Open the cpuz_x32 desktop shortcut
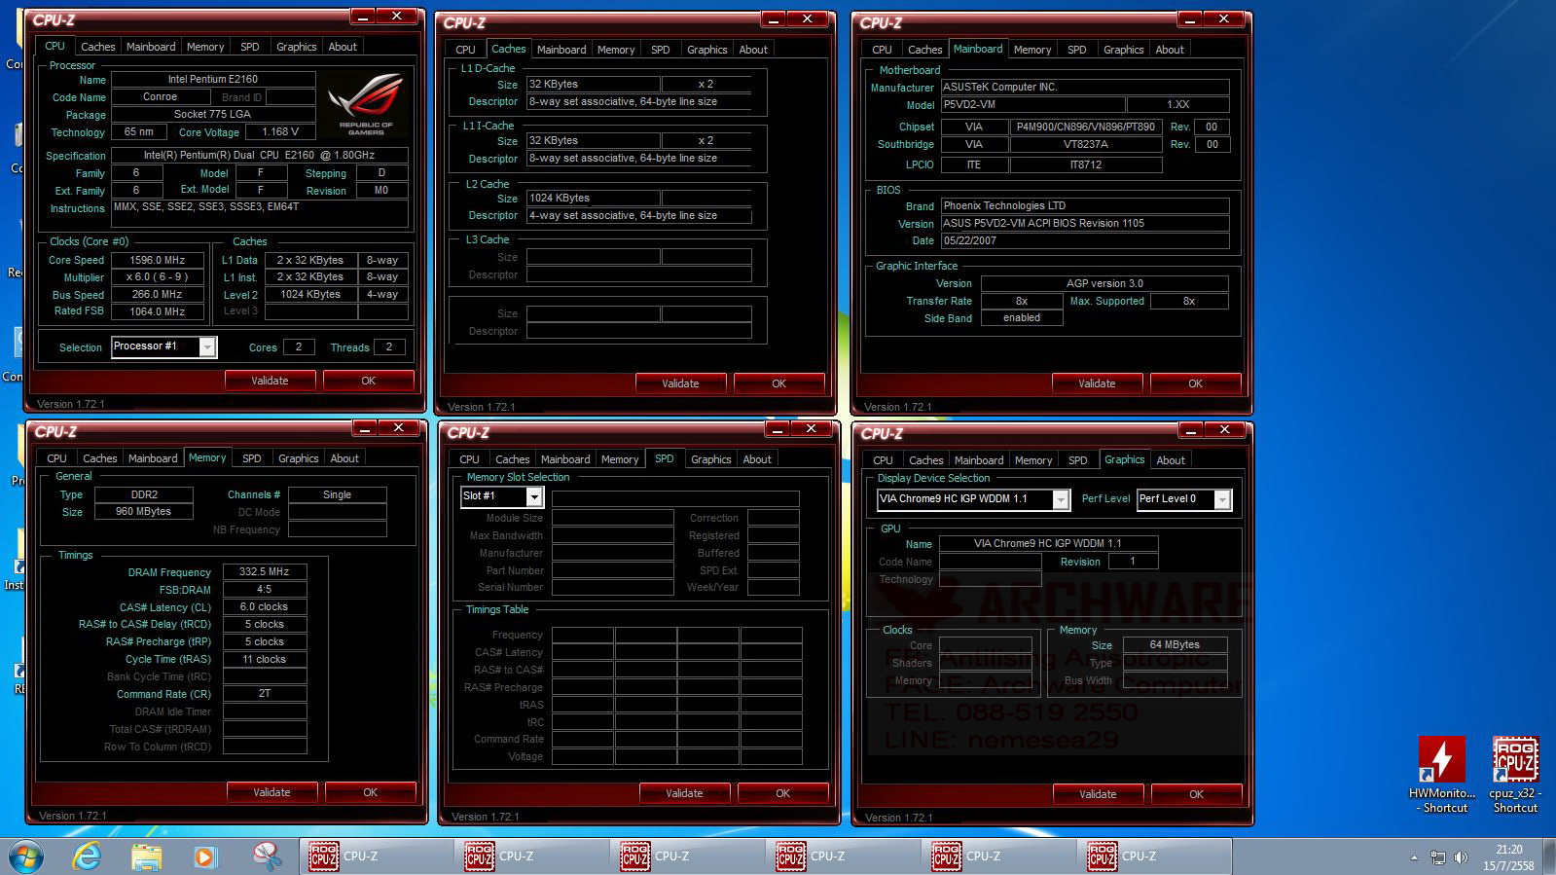The image size is (1556, 875). tap(1515, 773)
